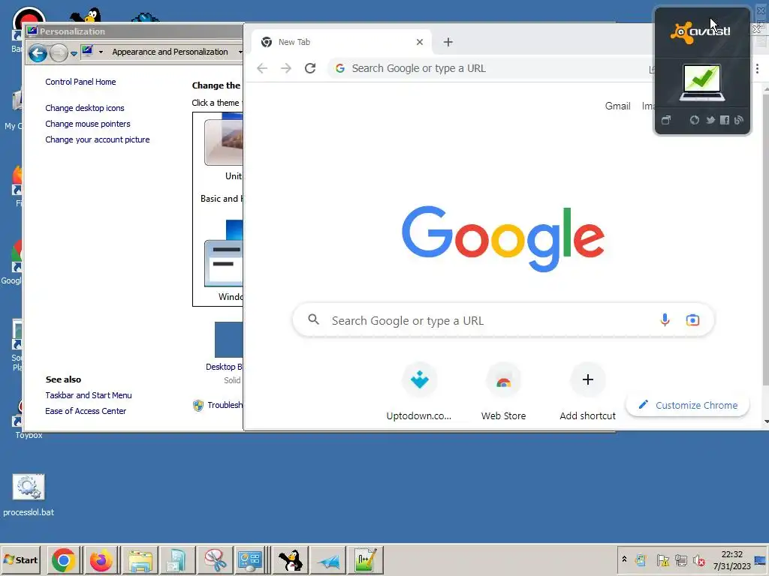The width and height of the screenshot is (769, 576).
Task: Open Avast Facebook link icon
Action: point(725,120)
